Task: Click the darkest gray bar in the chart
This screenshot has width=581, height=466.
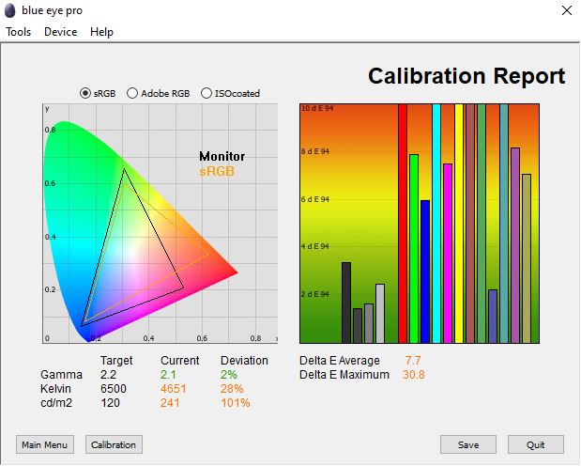Action: click(346, 303)
